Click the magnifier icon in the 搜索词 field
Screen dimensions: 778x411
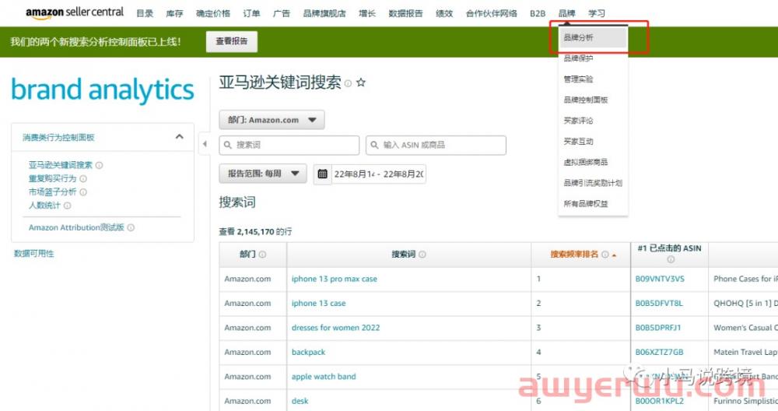[x=228, y=145]
